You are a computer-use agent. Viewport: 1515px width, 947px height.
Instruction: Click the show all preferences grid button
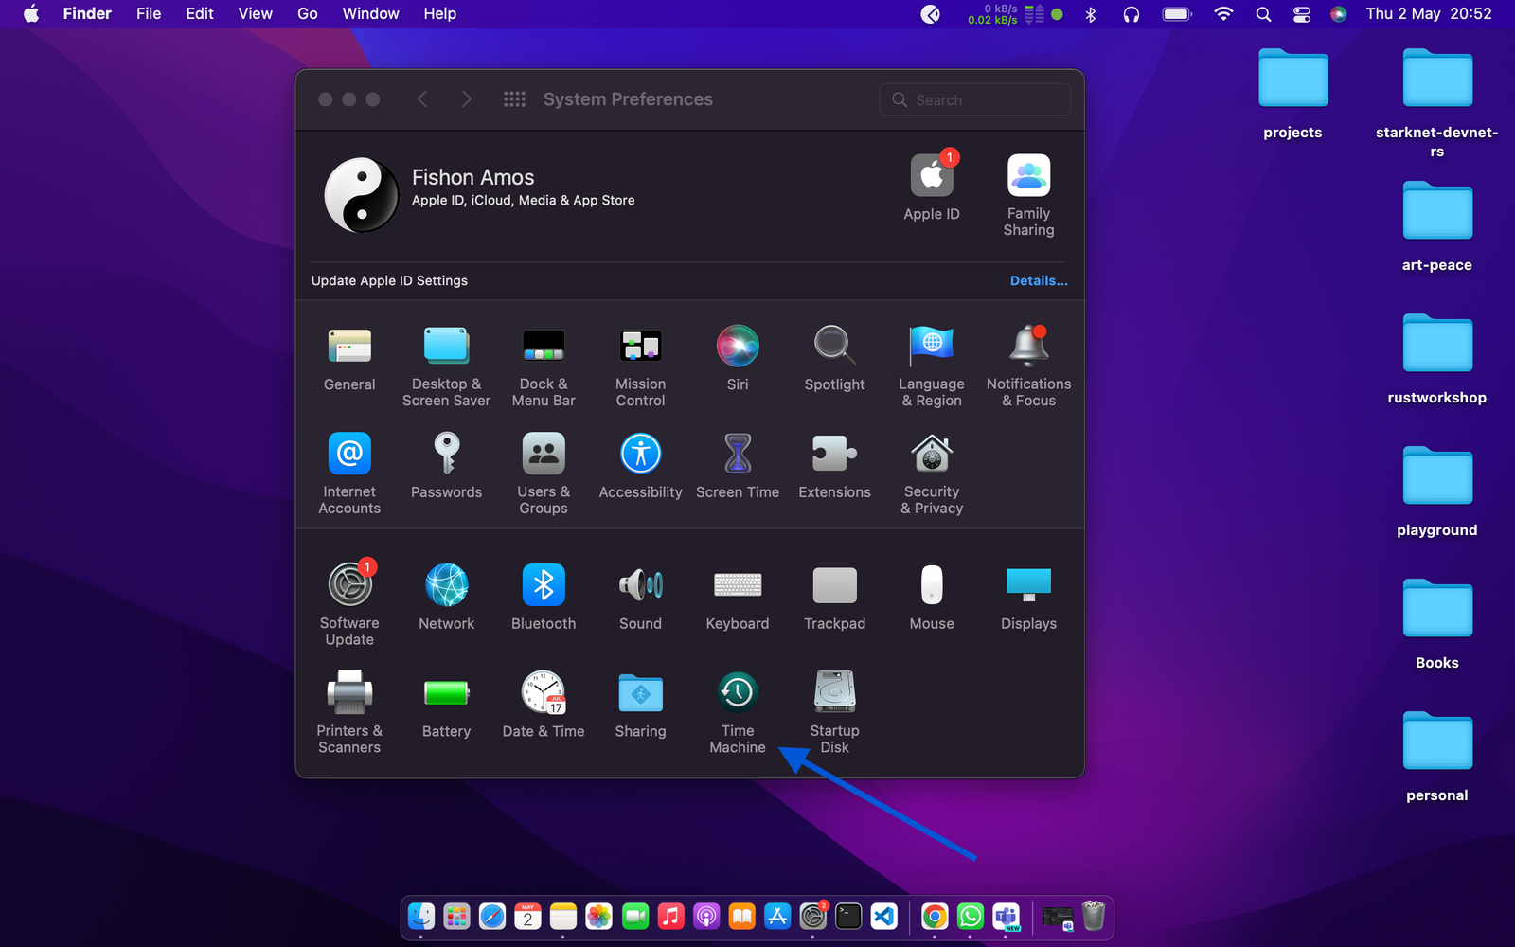[x=514, y=99]
